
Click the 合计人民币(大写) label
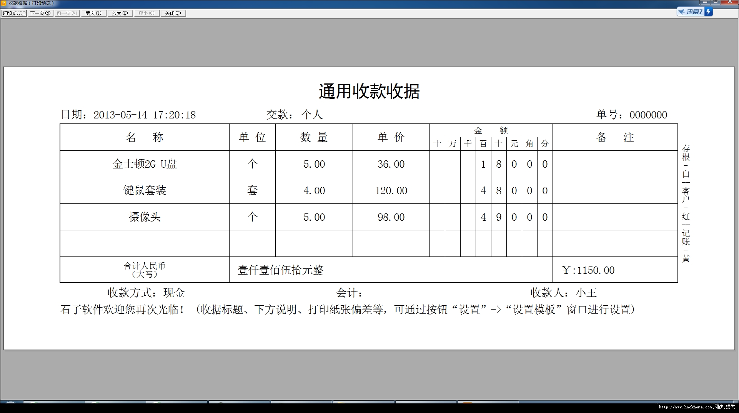coord(145,270)
